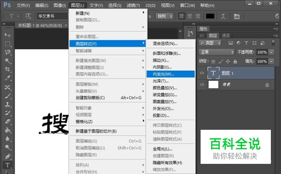Open the 滤镜(S) menu
The width and height of the screenshot is (281, 174).
click(x=133, y=5)
